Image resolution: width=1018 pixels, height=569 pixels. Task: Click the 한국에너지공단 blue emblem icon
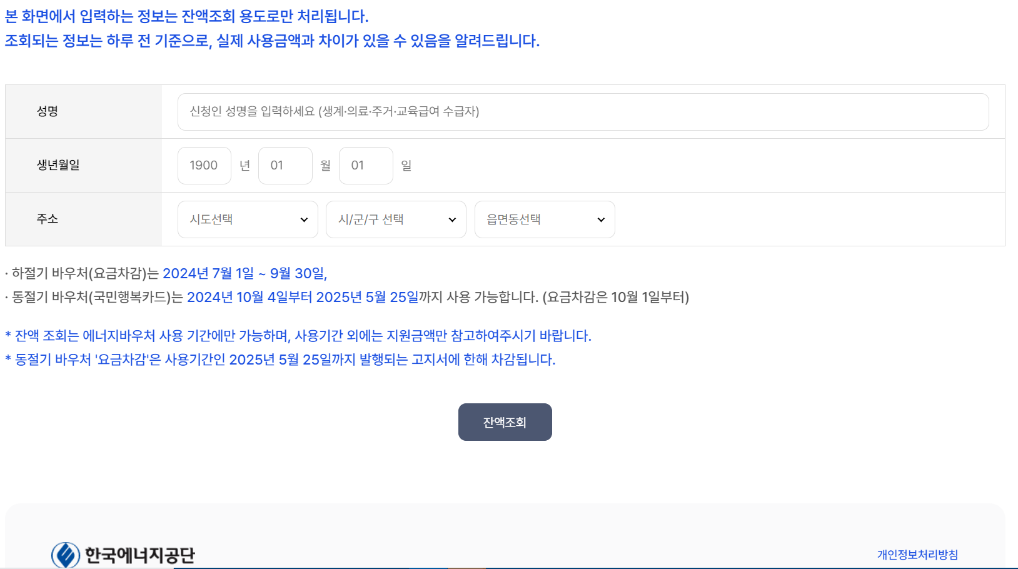65,553
